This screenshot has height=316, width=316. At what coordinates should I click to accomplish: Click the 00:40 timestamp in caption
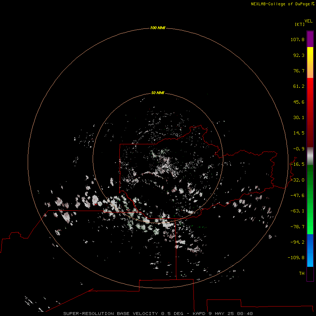[245, 314]
